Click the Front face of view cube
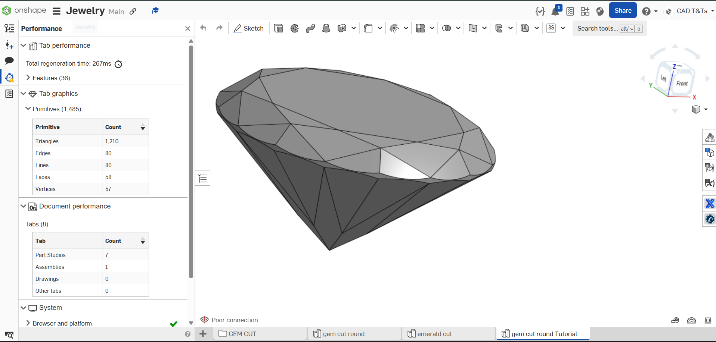The image size is (716, 342). (x=682, y=84)
